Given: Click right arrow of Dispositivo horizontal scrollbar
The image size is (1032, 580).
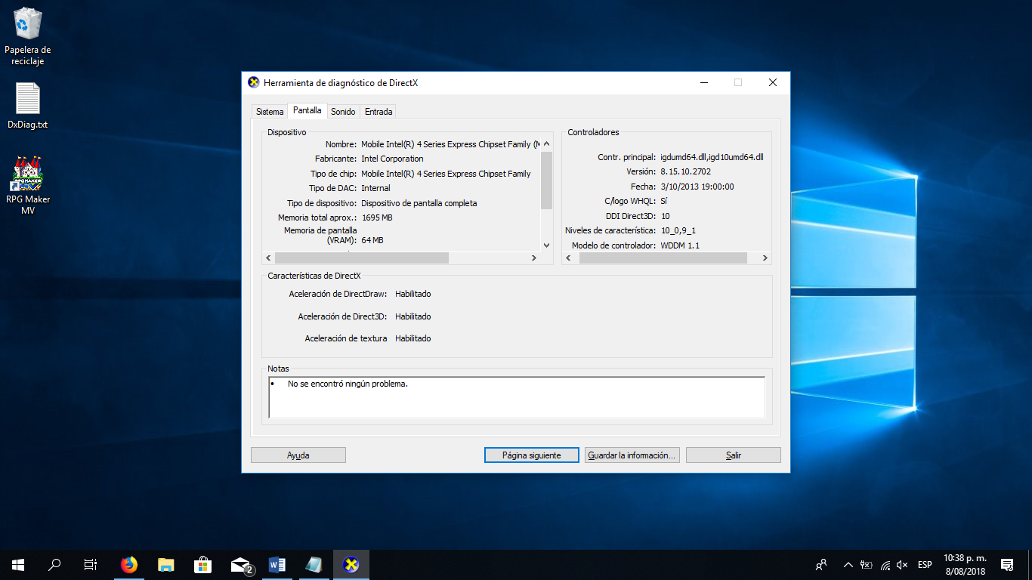Looking at the screenshot, I should click(534, 258).
